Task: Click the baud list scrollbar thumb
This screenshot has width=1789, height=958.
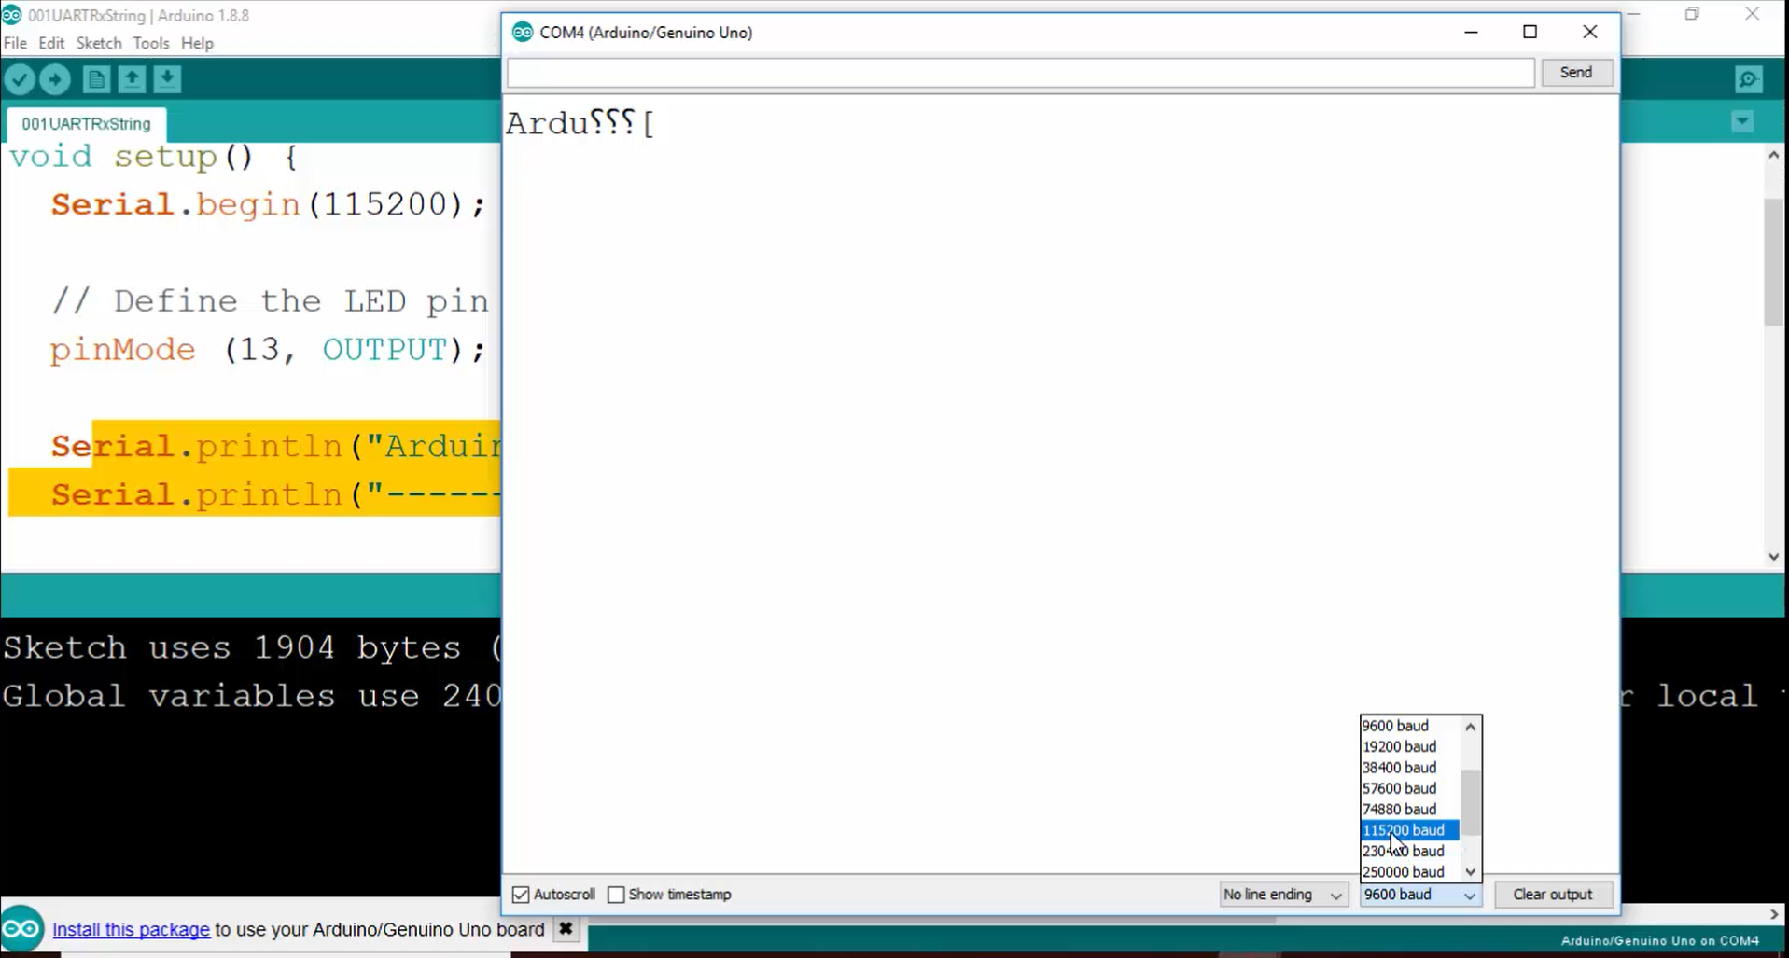Action: click(1471, 802)
